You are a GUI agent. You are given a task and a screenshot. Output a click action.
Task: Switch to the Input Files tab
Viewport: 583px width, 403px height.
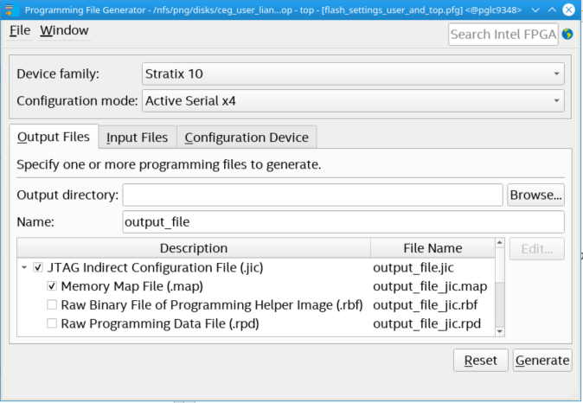(x=137, y=138)
